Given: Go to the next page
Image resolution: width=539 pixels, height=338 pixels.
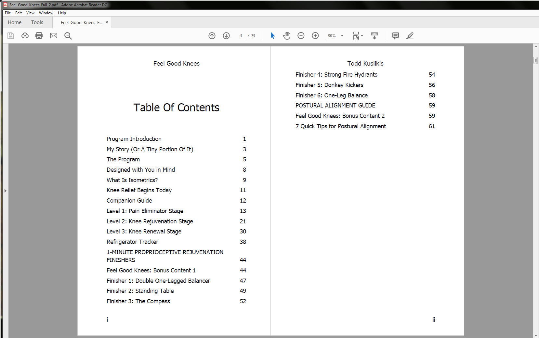Looking at the screenshot, I should pos(226,36).
